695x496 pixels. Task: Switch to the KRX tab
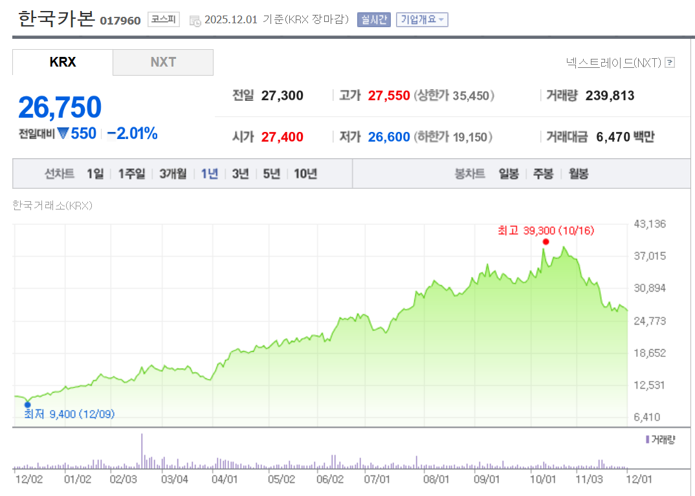point(63,62)
